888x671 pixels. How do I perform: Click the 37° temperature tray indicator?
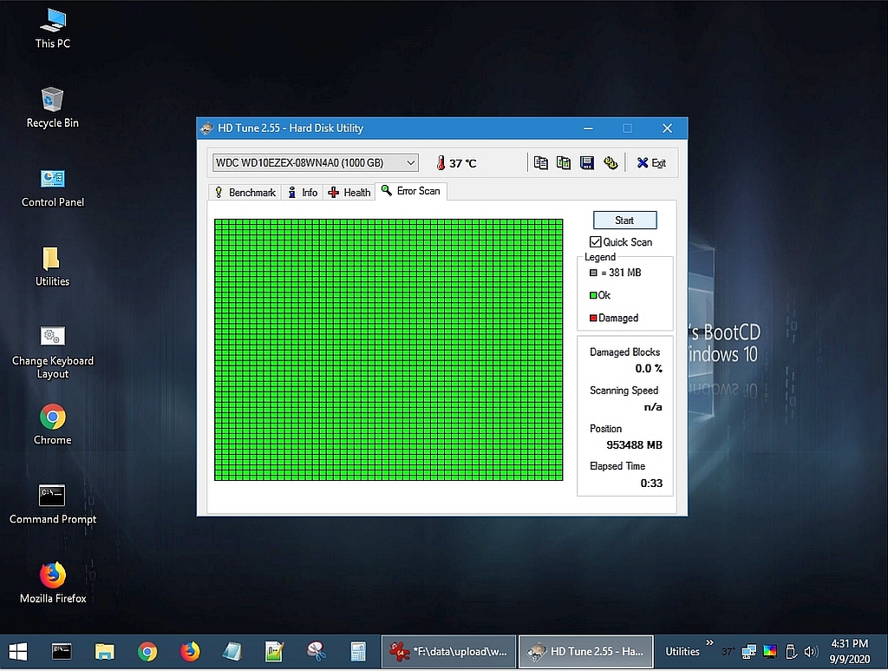click(x=728, y=652)
